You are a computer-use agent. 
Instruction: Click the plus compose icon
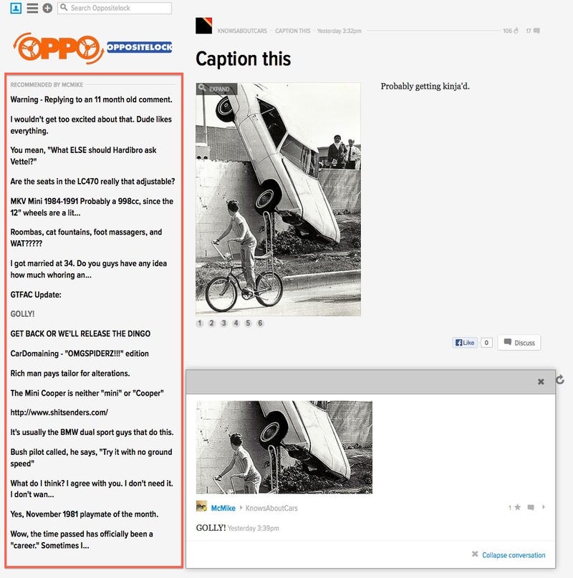pos(47,8)
